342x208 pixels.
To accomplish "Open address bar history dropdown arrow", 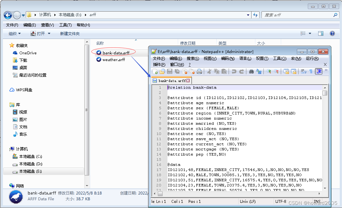I will [x=248, y=15].
